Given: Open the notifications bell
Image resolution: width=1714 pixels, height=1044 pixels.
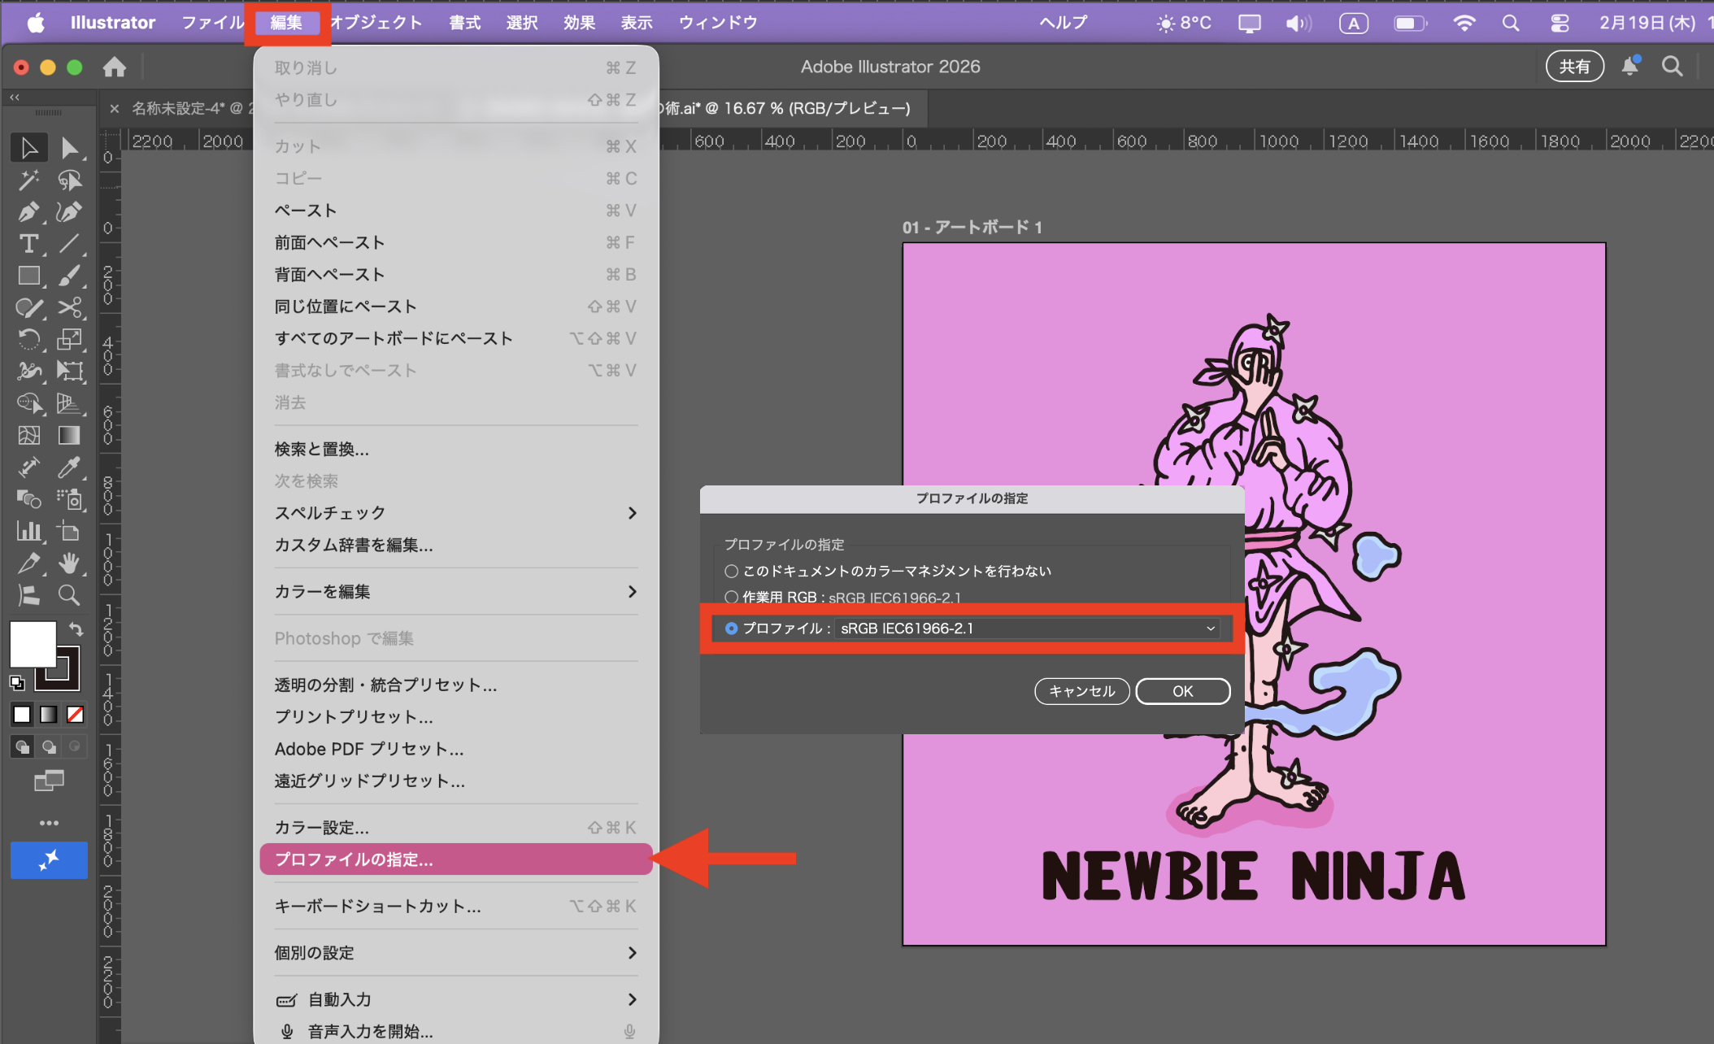Looking at the screenshot, I should [1629, 66].
